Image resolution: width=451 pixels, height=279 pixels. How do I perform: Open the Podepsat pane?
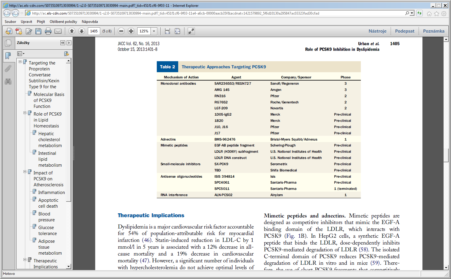pyautogui.click(x=405, y=31)
